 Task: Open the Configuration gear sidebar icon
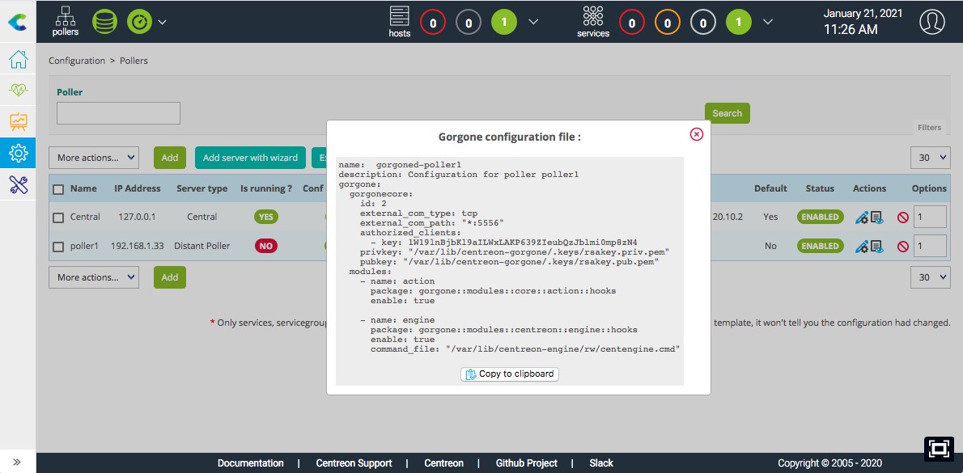pos(18,152)
